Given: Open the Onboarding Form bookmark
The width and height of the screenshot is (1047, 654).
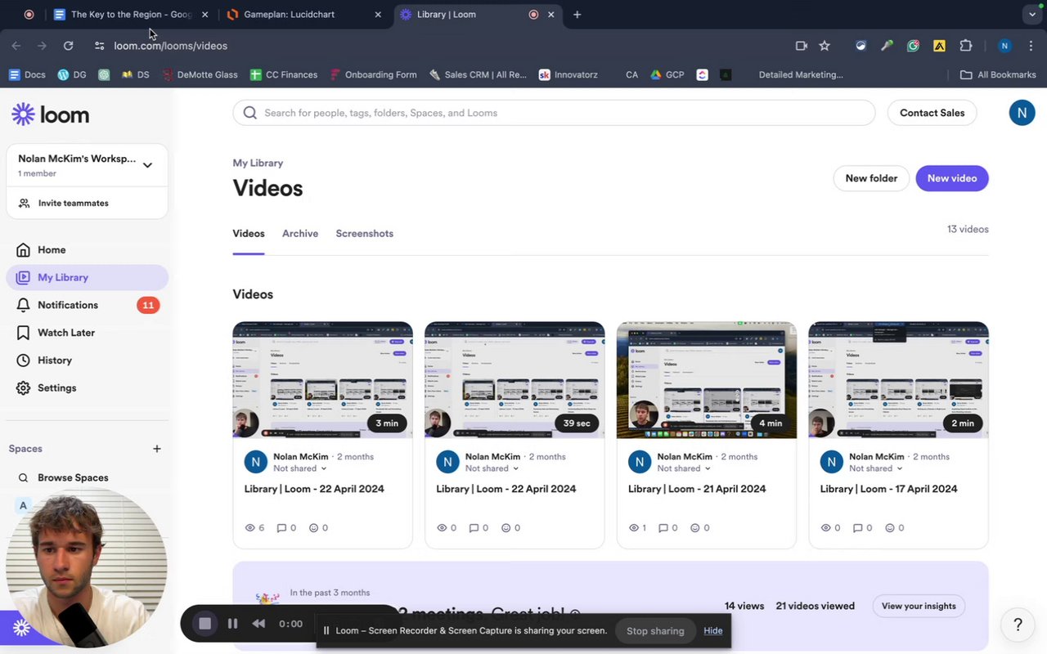Looking at the screenshot, I should pyautogui.click(x=373, y=74).
